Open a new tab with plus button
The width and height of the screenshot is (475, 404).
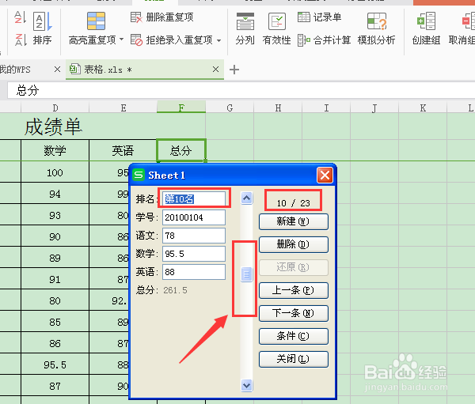pos(234,70)
